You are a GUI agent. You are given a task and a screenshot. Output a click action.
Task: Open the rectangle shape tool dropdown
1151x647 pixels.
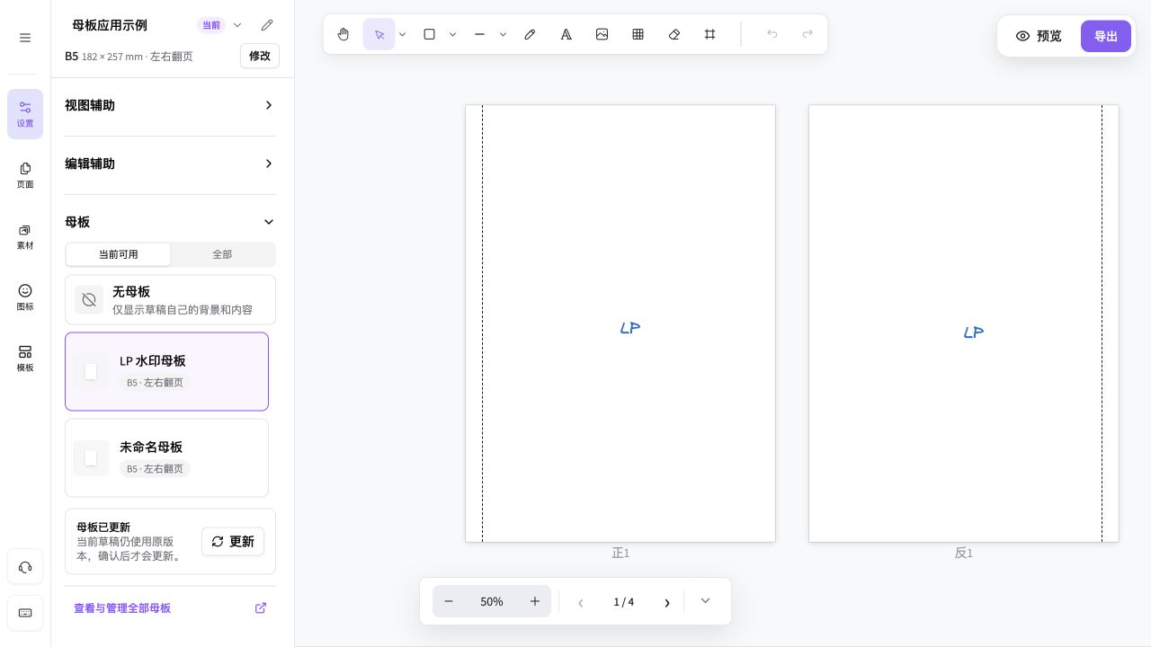(453, 34)
